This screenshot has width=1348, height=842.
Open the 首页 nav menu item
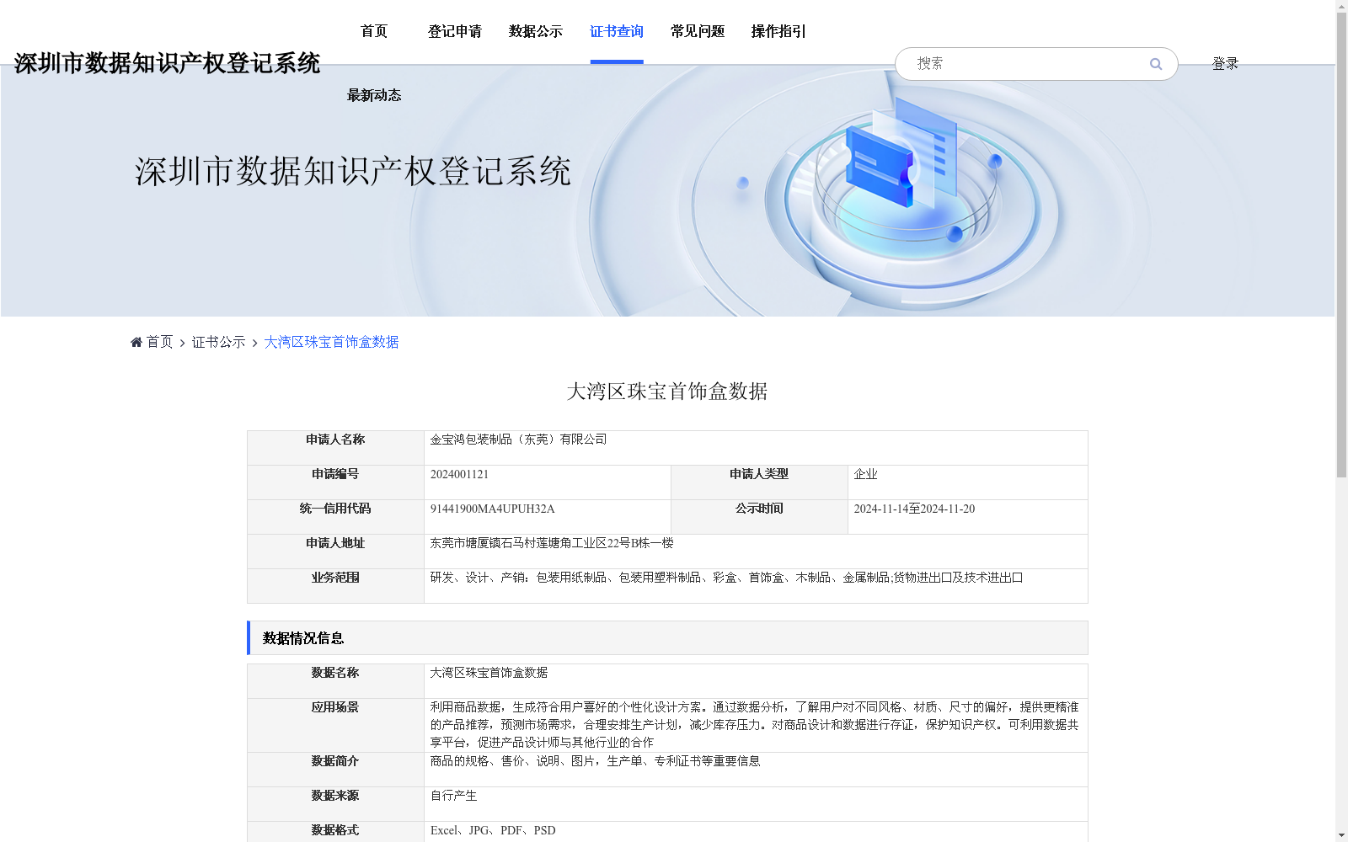click(x=374, y=31)
